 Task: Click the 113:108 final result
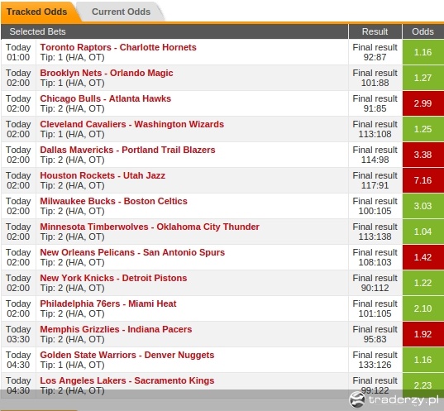375,134
